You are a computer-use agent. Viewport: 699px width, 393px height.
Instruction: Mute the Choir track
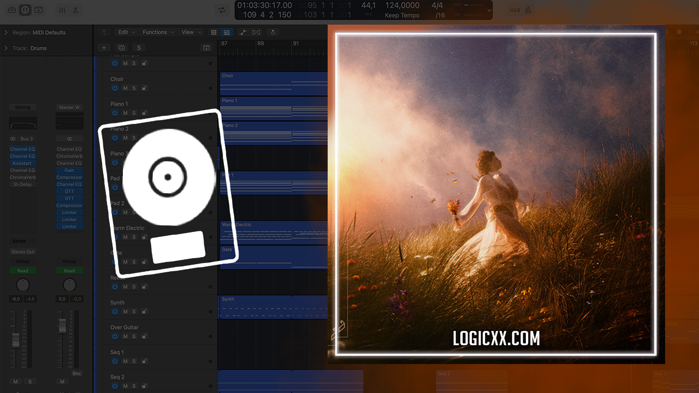[125, 88]
